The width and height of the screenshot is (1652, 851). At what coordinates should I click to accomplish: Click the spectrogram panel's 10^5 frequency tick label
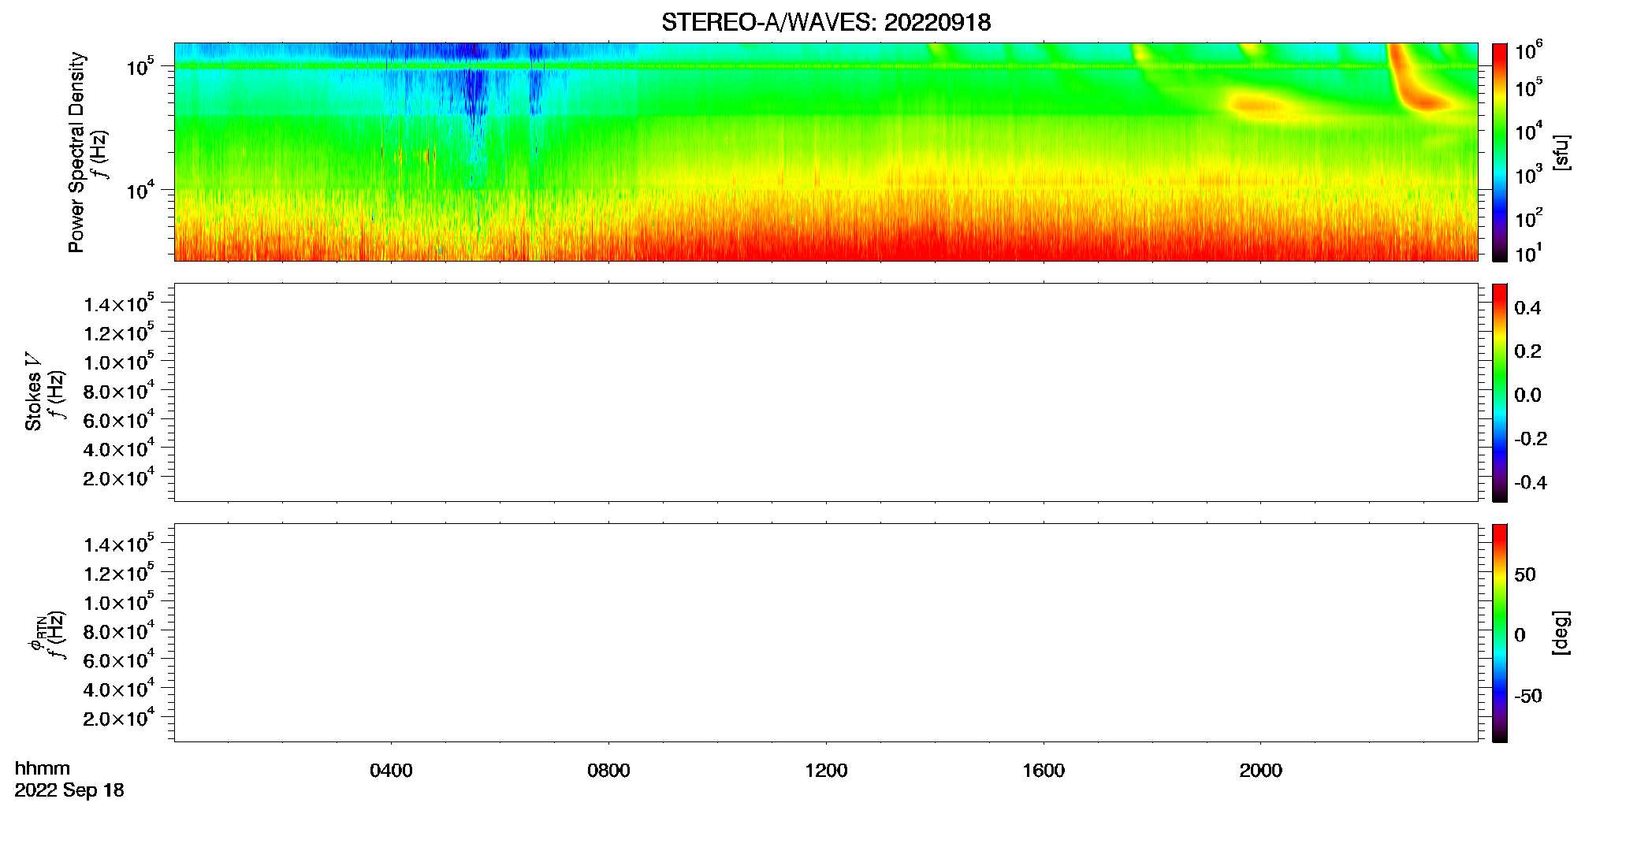[140, 66]
